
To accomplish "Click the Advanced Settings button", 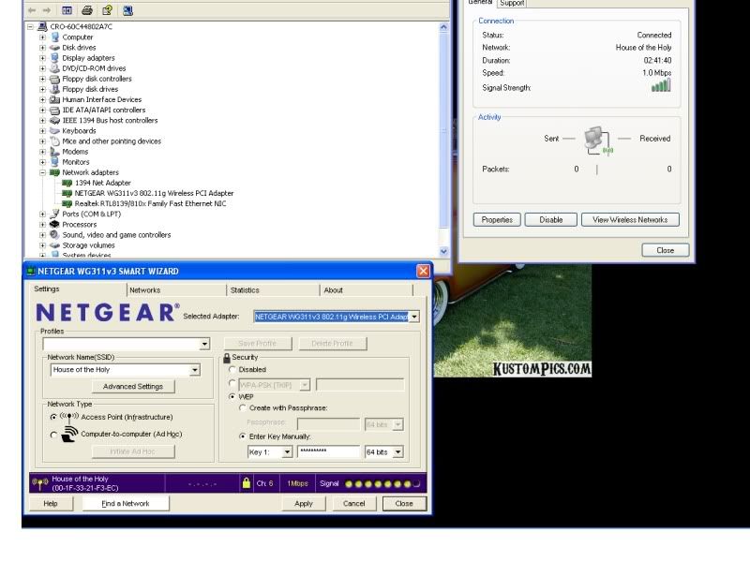I will click(x=133, y=386).
